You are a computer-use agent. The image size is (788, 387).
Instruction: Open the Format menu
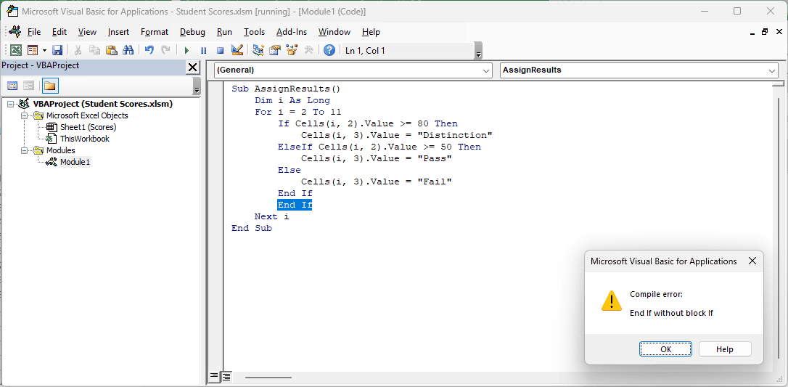[155, 32]
